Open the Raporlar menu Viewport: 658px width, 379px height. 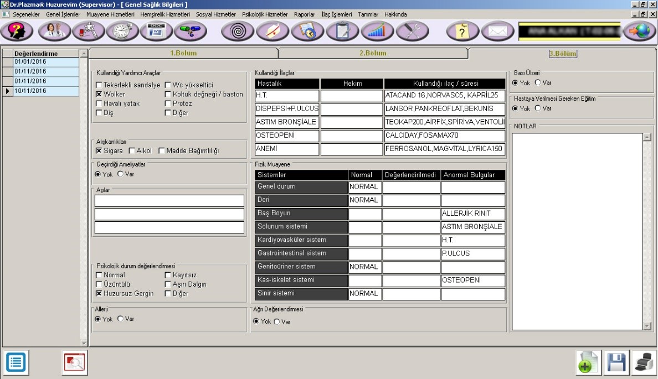click(305, 14)
